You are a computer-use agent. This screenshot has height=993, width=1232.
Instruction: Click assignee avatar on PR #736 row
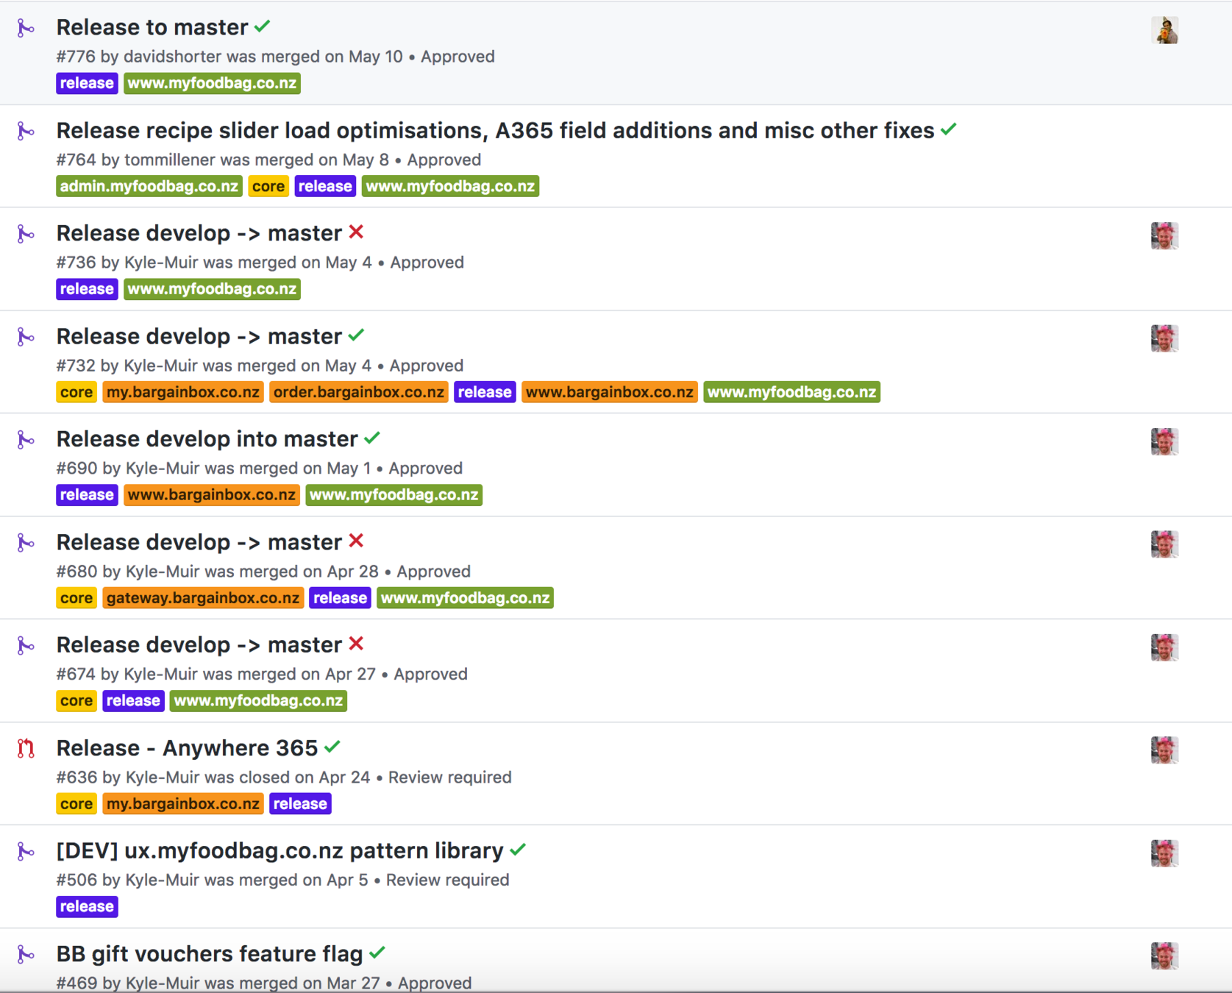tap(1165, 236)
